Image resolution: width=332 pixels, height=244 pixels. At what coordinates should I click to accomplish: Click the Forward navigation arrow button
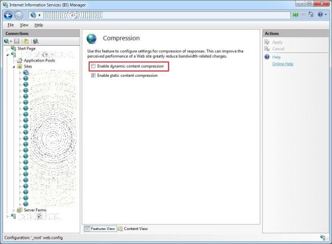click(19, 15)
